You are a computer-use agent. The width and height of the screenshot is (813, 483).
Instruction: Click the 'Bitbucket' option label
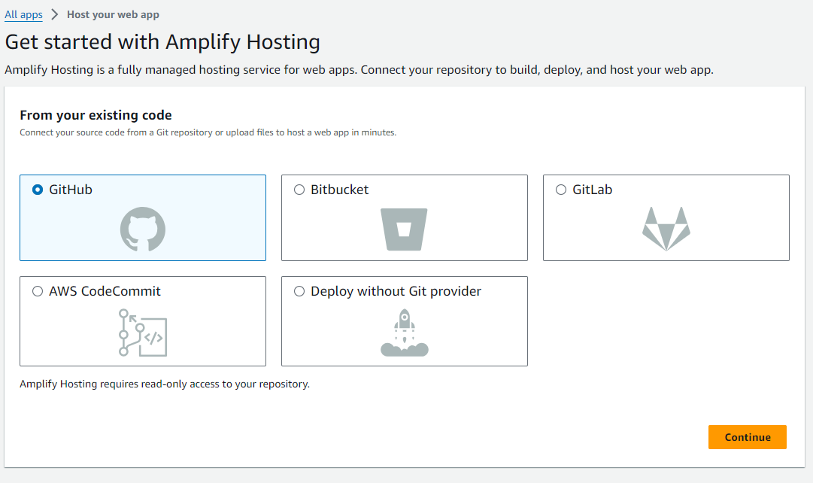(340, 190)
